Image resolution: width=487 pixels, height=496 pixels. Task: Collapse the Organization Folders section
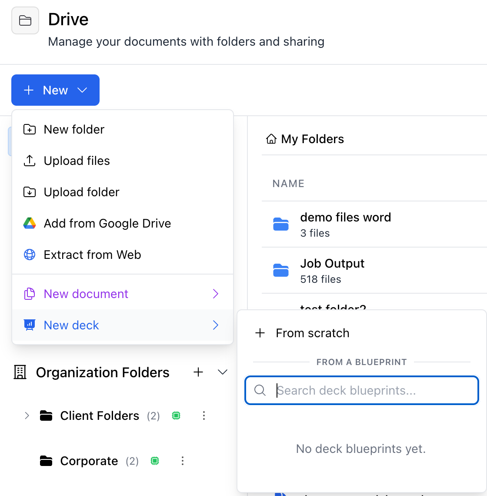pyautogui.click(x=223, y=372)
